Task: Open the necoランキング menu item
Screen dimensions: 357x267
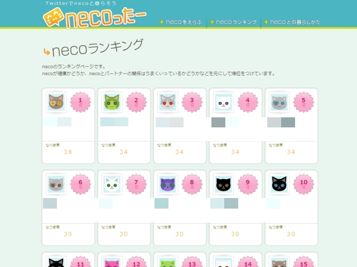Action: [233, 22]
